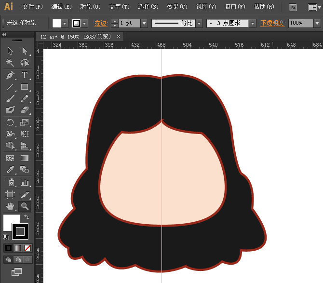Set paint to None in the toolbox
The width and height of the screenshot is (323, 283).
pyautogui.click(x=27, y=248)
